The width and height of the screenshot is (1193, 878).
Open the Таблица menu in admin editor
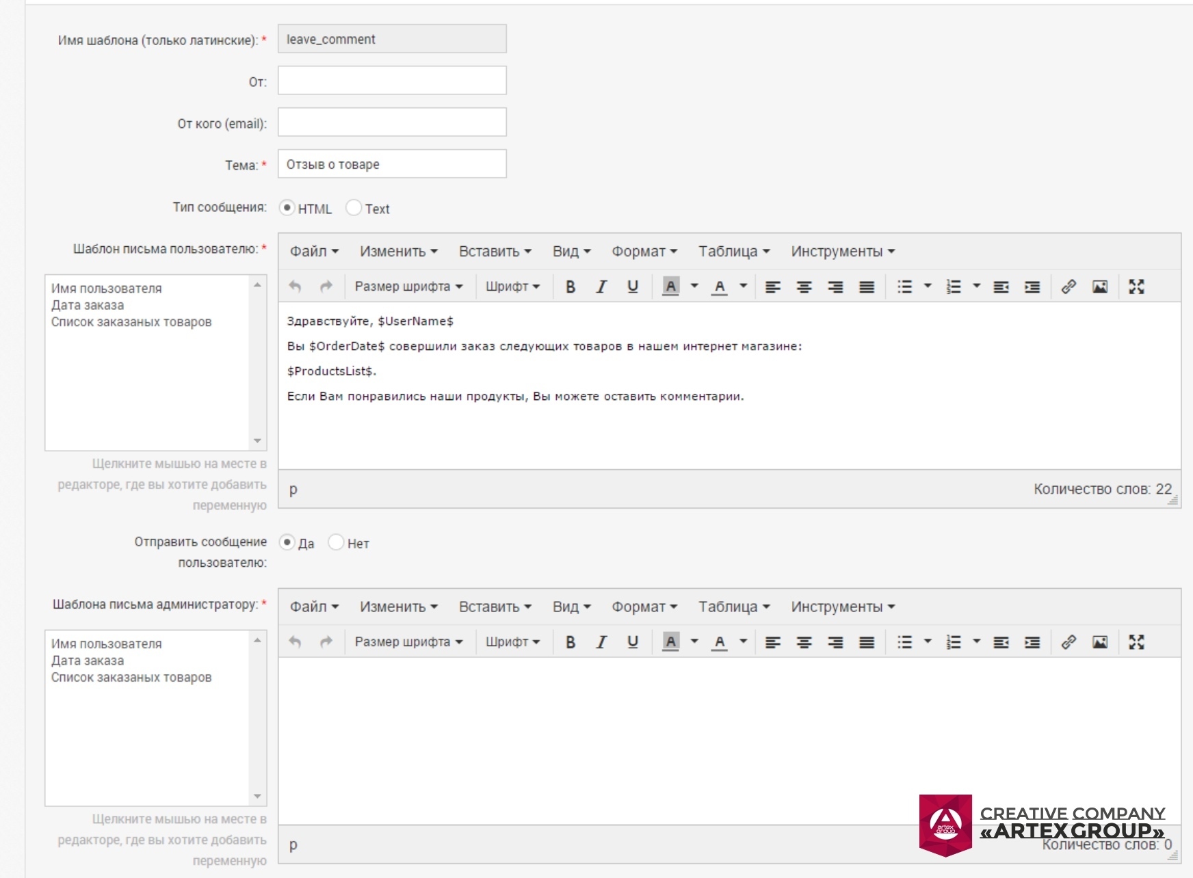click(x=734, y=607)
